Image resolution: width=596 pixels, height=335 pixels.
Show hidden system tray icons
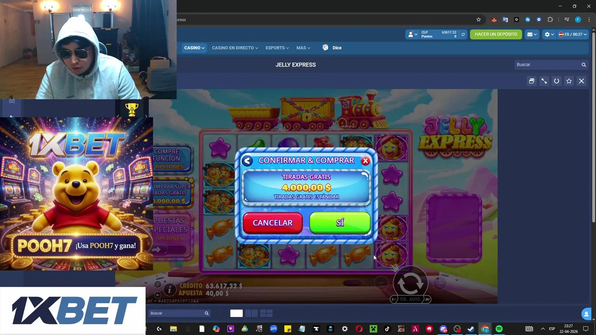coord(542,329)
